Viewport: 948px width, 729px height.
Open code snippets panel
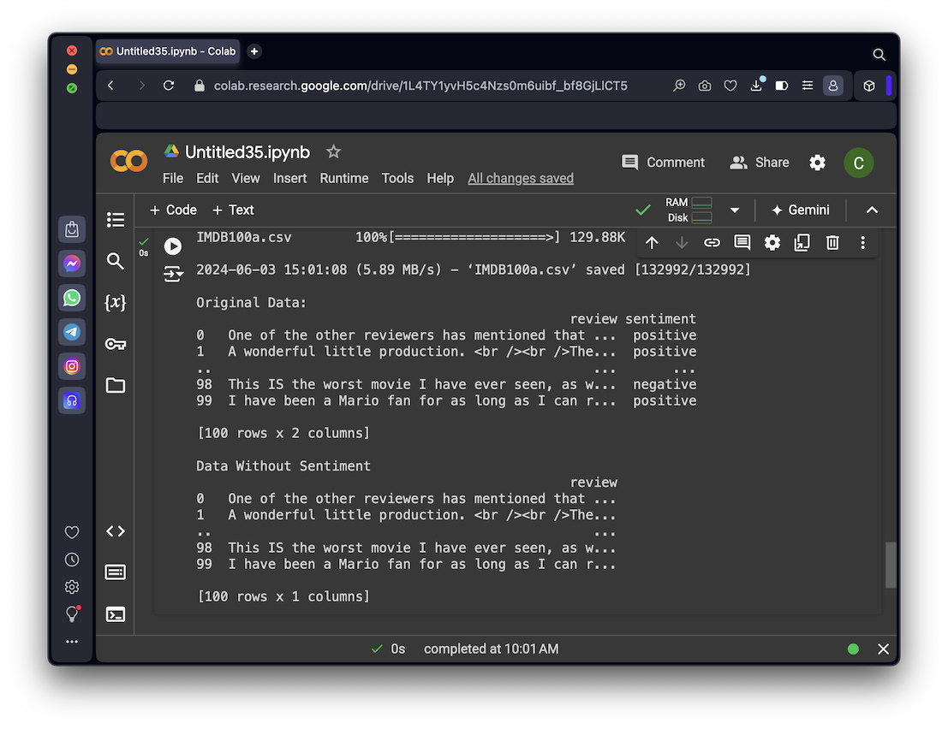click(x=116, y=531)
